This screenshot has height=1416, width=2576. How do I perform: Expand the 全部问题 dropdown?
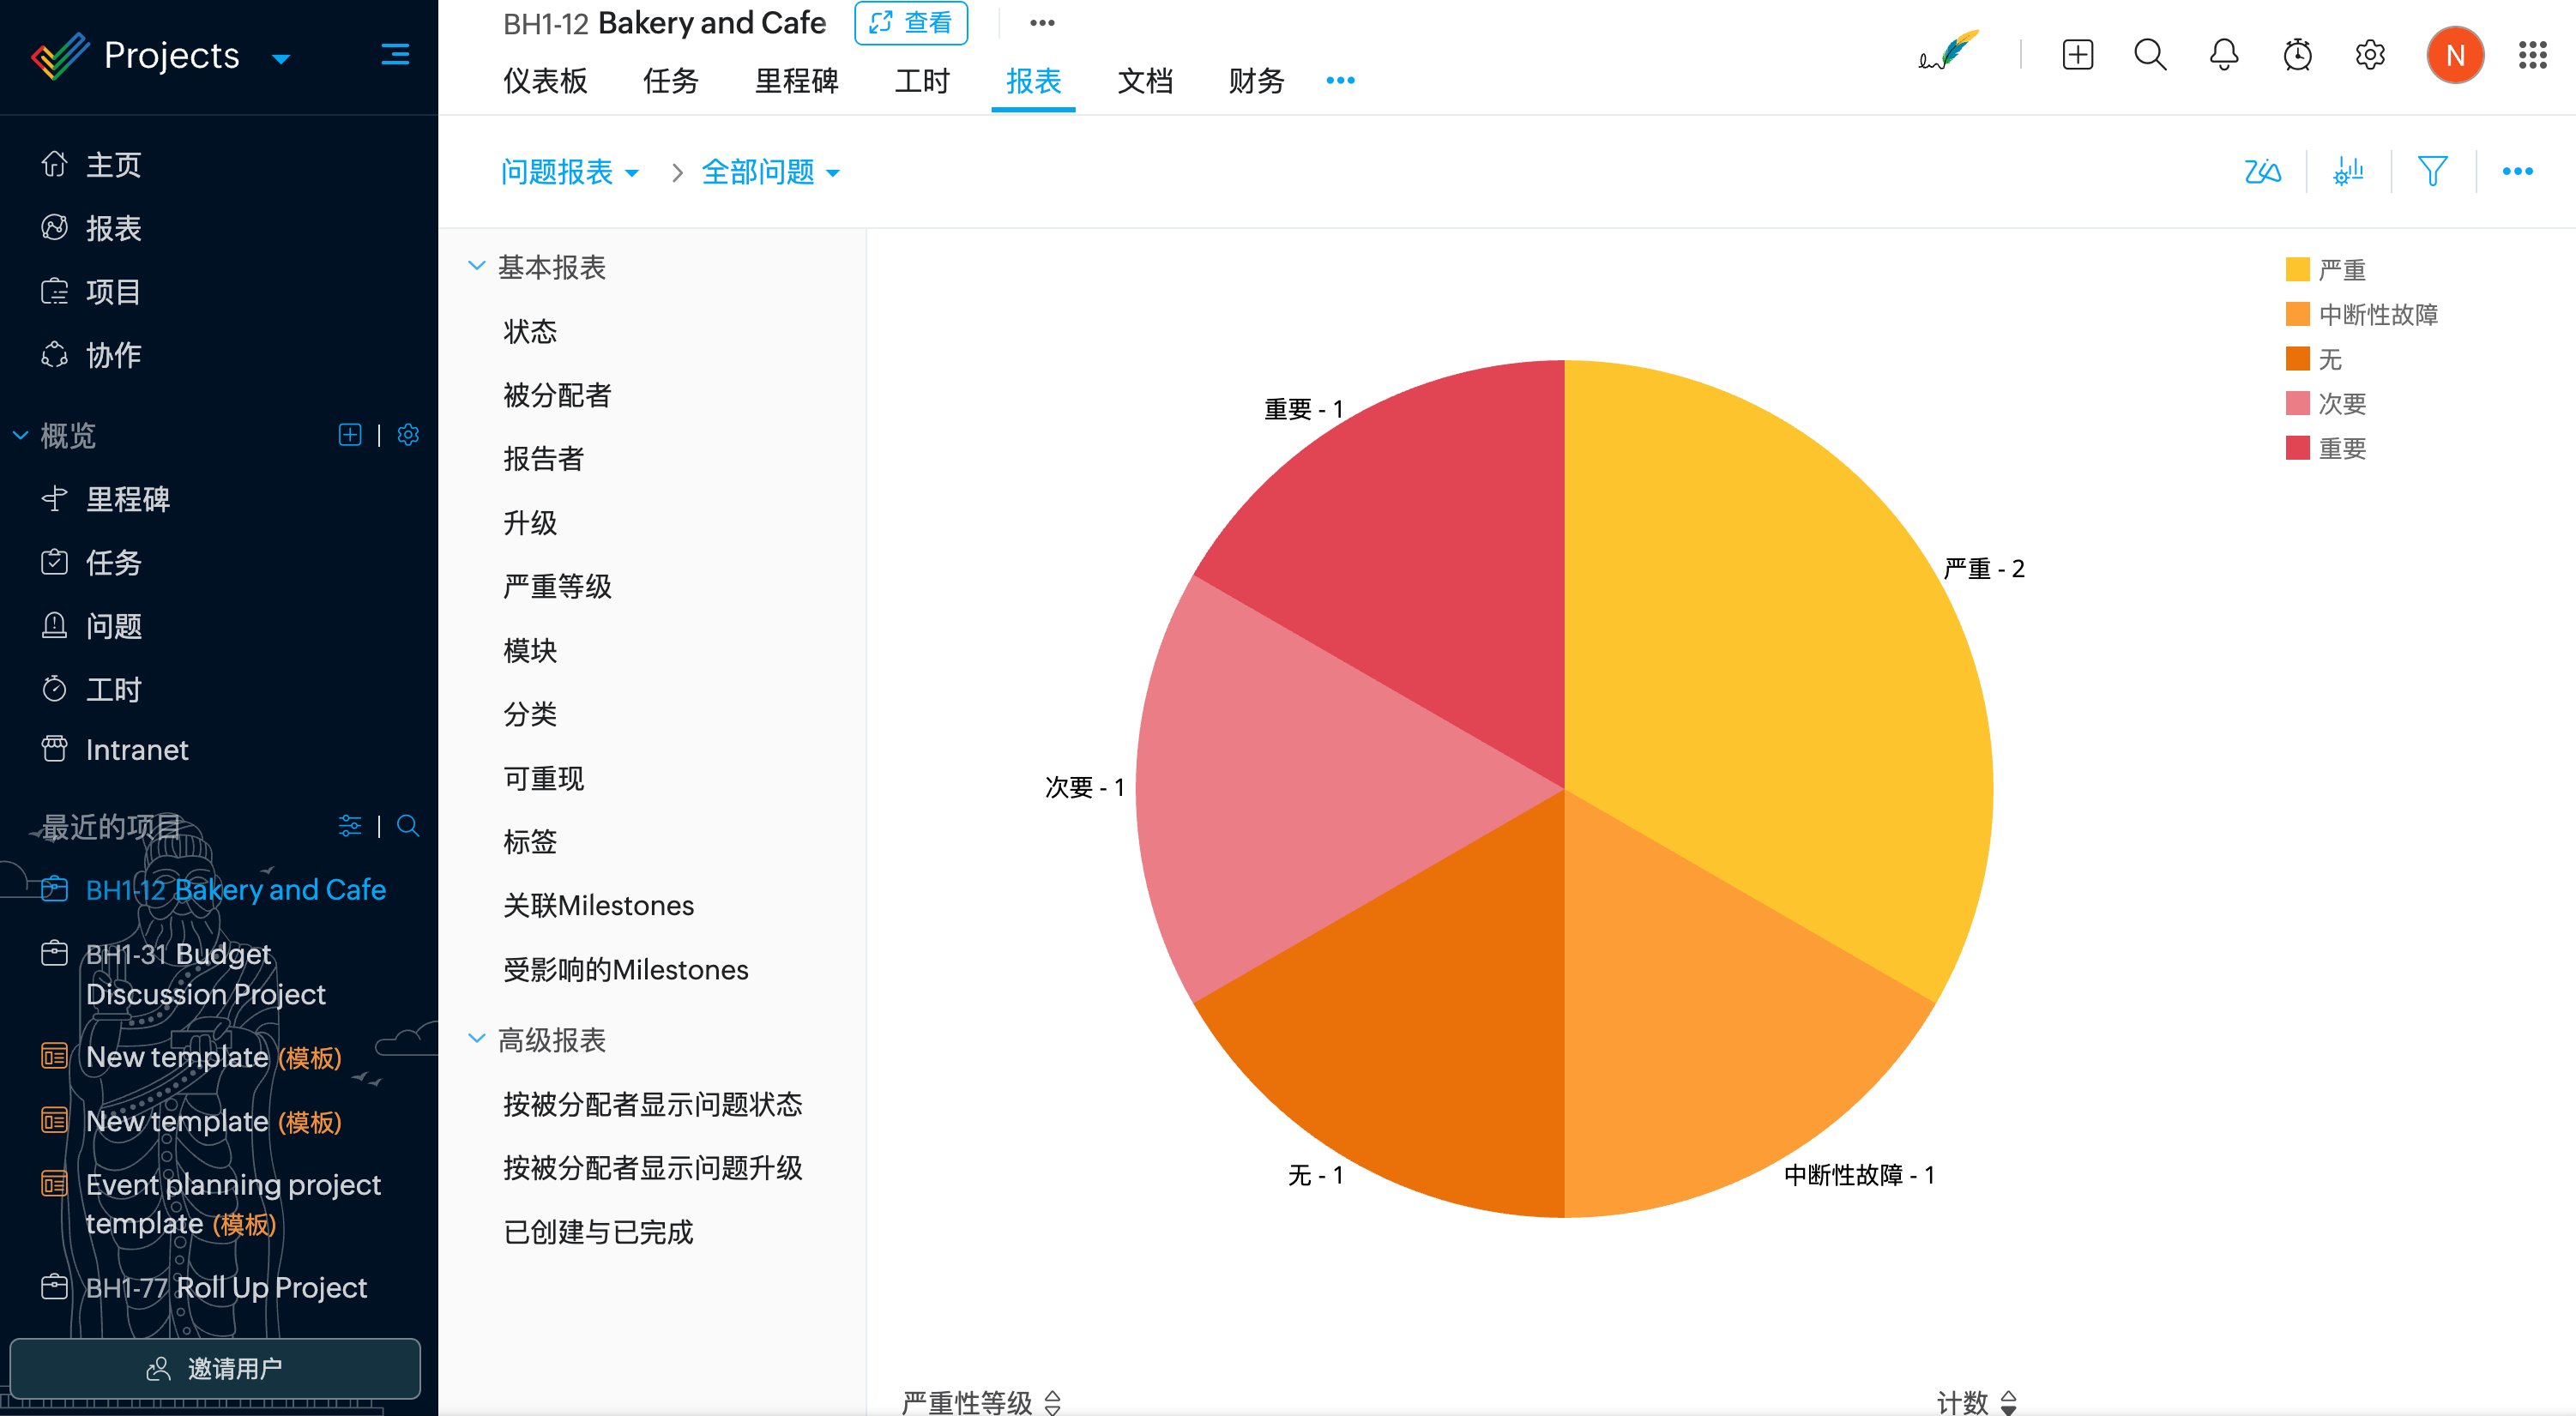click(x=770, y=172)
